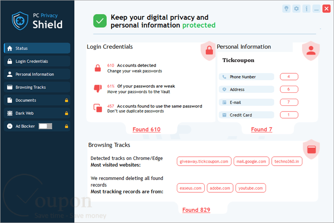Click the Found 829 link
The height and width of the screenshot is (223, 334).
click(x=196, y=210)
